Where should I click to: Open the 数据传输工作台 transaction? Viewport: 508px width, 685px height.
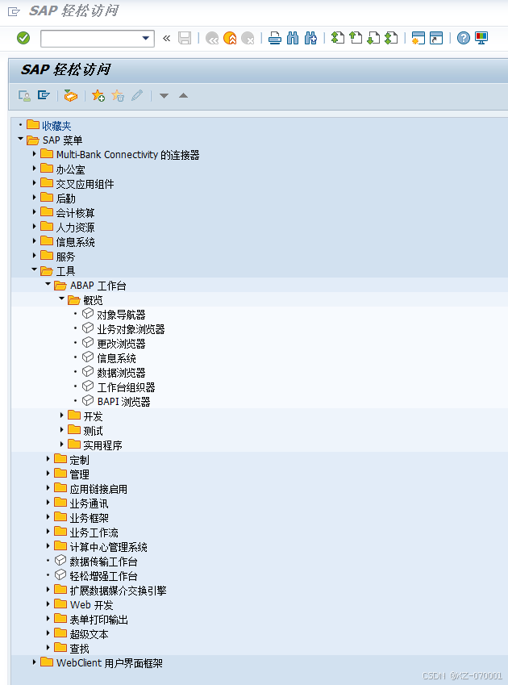point(103,562)
